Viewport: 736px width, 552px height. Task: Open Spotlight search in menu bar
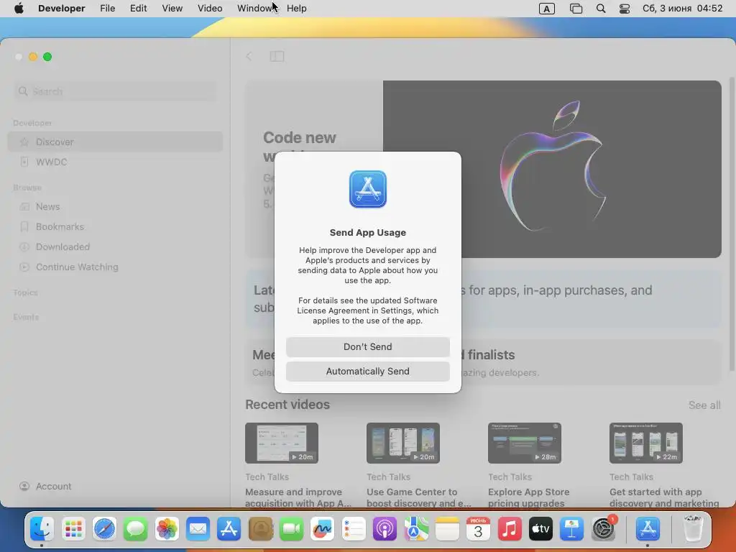tap(601, 9)
